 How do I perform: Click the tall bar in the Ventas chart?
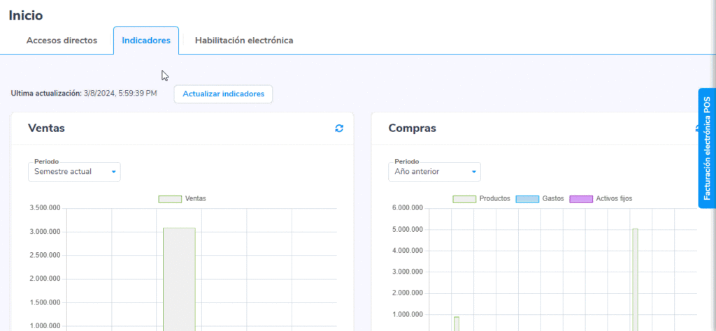179,279
